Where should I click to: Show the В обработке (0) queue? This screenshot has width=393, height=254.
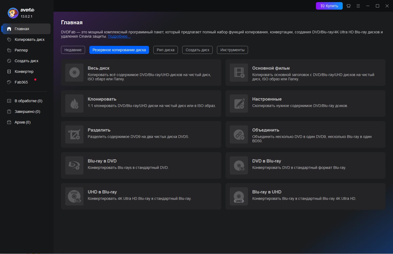pyautogui.click(x=28, y=101)
